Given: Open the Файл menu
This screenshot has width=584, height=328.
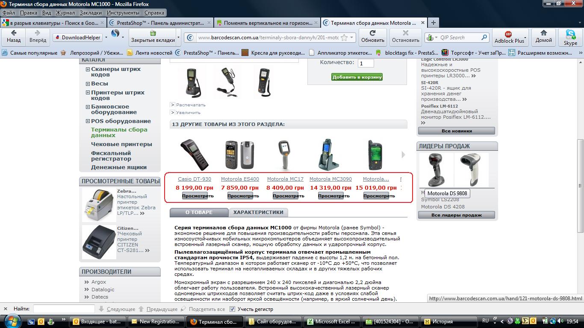Looking at the screenshot, I should (9, 13).
